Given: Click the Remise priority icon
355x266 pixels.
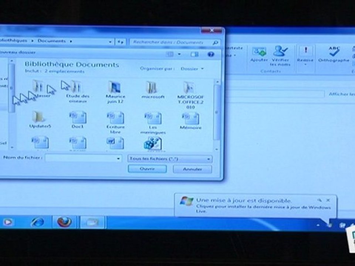Looking at the screenshot, I should [x=306, y=51].
